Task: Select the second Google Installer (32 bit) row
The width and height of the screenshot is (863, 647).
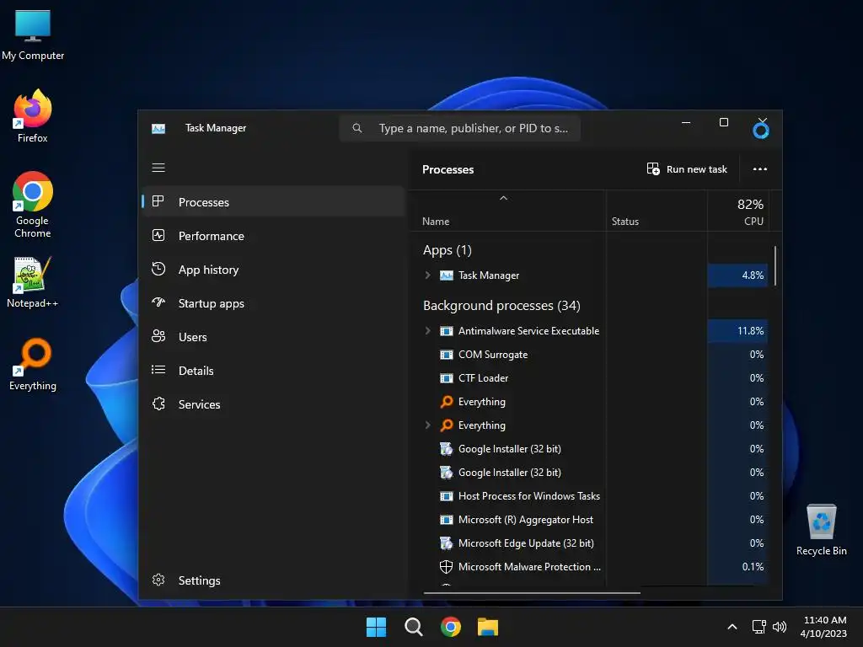Action: click(x=595, y=473)
